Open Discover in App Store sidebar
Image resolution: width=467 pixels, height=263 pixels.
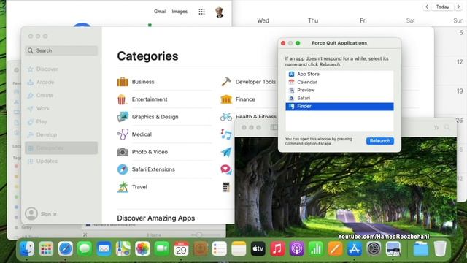tap(61, 69)
